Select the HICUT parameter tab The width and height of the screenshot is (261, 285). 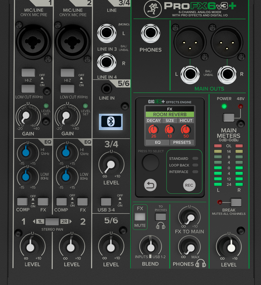pos(186,121)
